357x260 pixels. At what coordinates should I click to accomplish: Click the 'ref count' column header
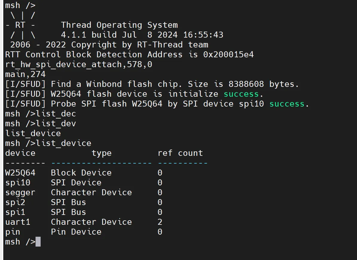(180, 153)
